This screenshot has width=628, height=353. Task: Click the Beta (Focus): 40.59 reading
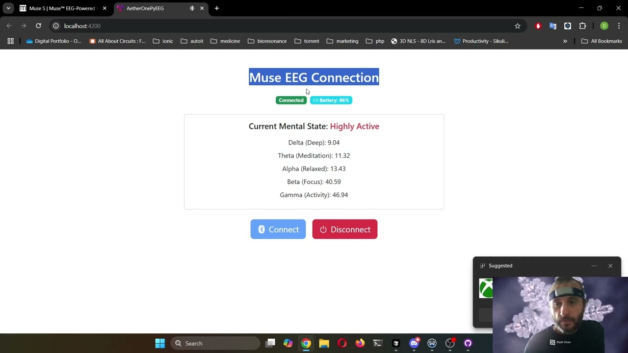[x=314, y=182]
